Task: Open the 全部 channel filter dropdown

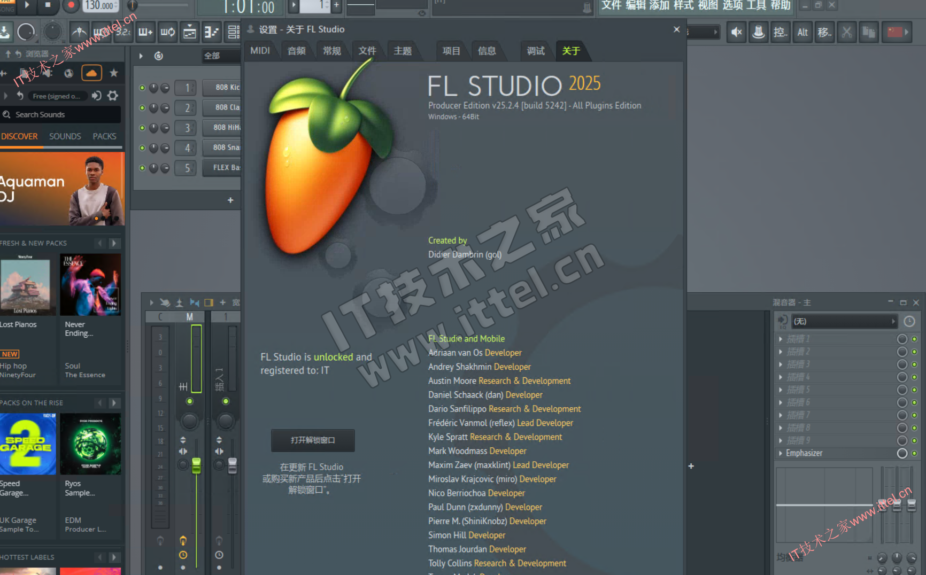Action: [x=220, y=56]
